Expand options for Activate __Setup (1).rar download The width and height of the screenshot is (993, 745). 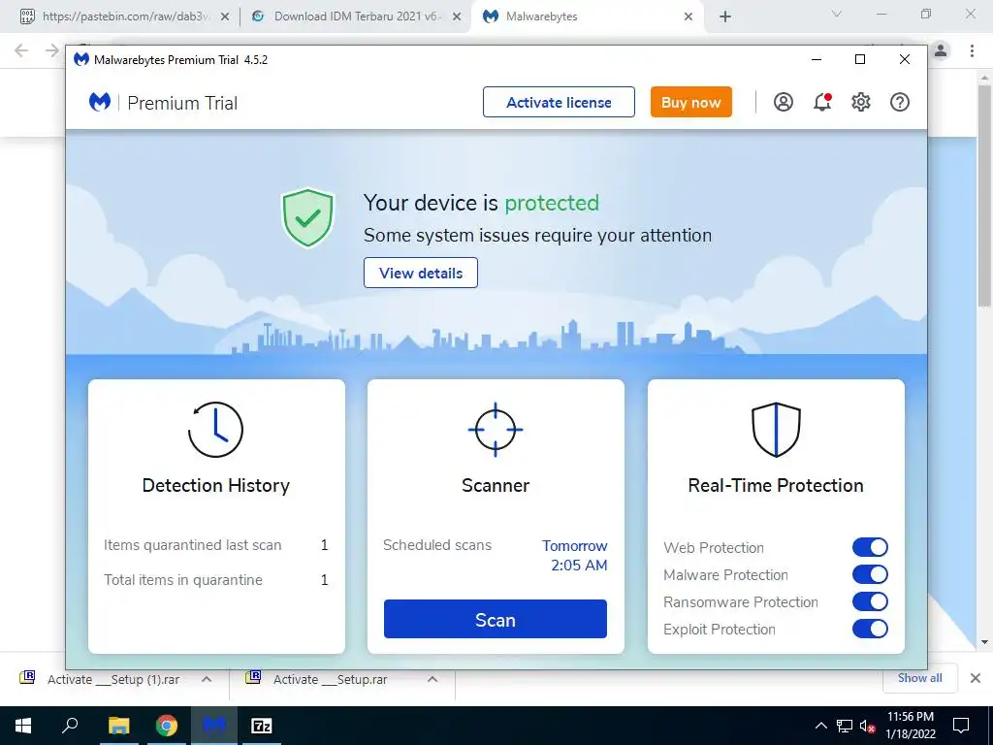(x=206, y=679)
